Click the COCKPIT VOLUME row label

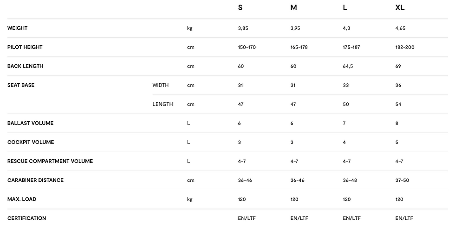point(31,142)
